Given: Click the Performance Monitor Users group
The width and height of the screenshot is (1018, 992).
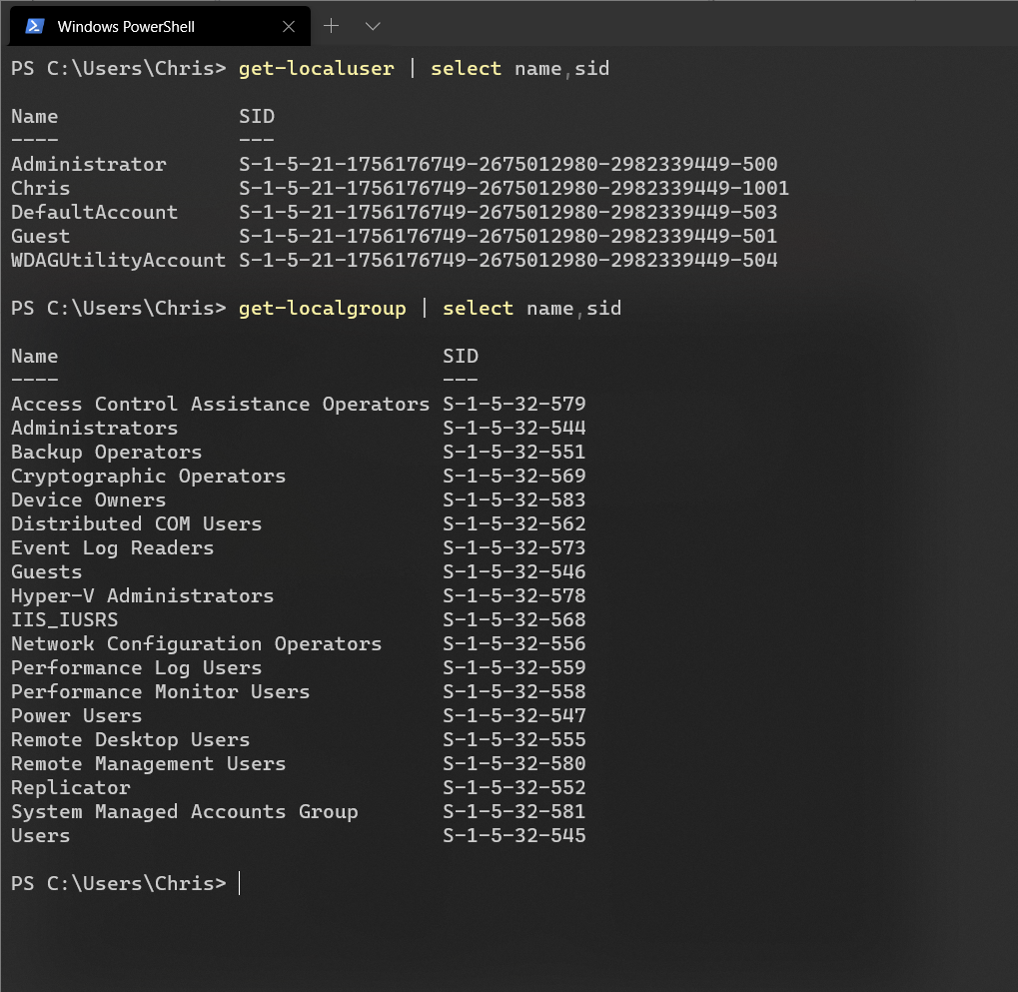Looking at the screenshot, I should [161, 692].
